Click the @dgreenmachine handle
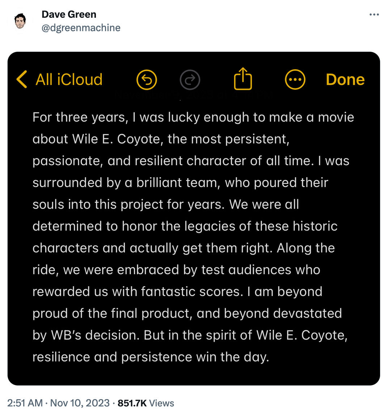388x418 pixels. (x=81, y=28)
